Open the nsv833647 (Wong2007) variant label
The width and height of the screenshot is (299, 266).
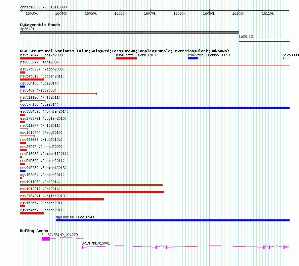[x=40, y=62]
